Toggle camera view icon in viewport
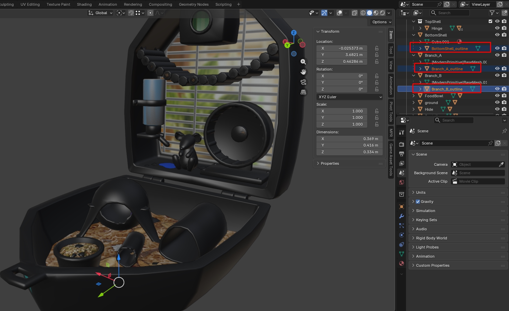This screenshot has height=311, width=509. point(303,82)
